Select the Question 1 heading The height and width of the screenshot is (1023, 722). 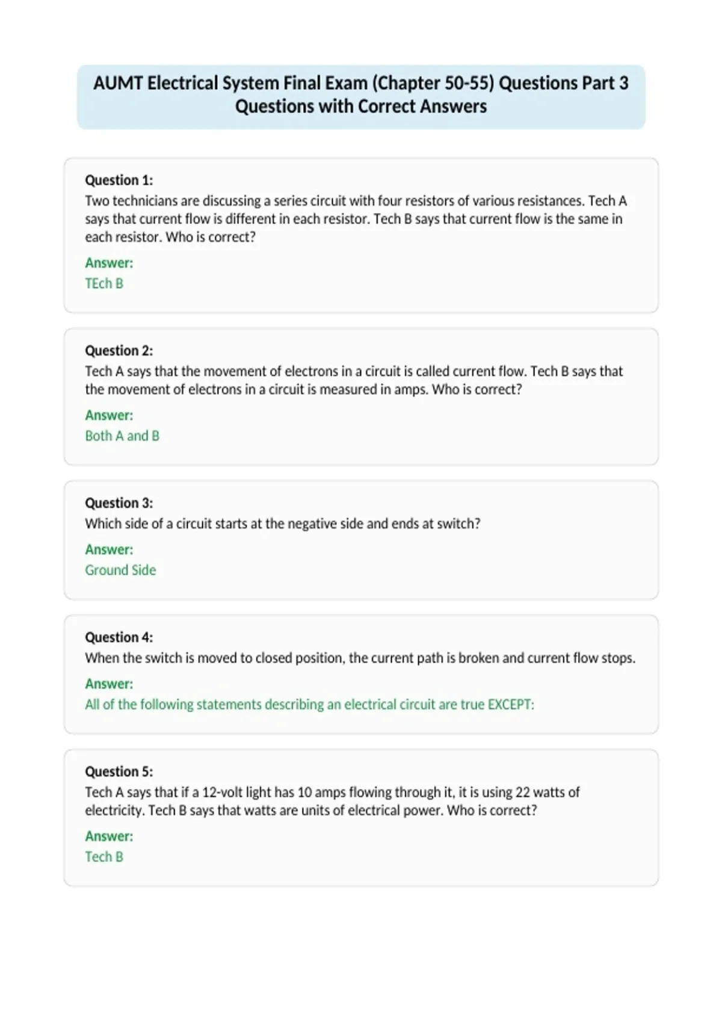[119, 180]
